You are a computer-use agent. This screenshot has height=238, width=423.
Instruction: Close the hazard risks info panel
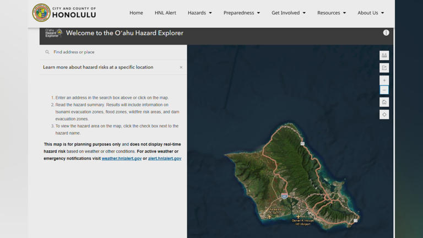click(181, 67)
